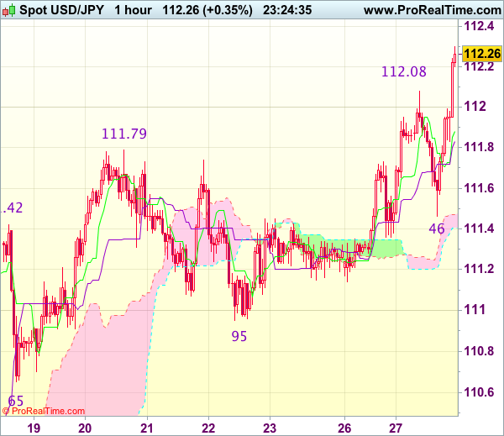Click the yellow 112.26 current price tag

tap(482, 54)
